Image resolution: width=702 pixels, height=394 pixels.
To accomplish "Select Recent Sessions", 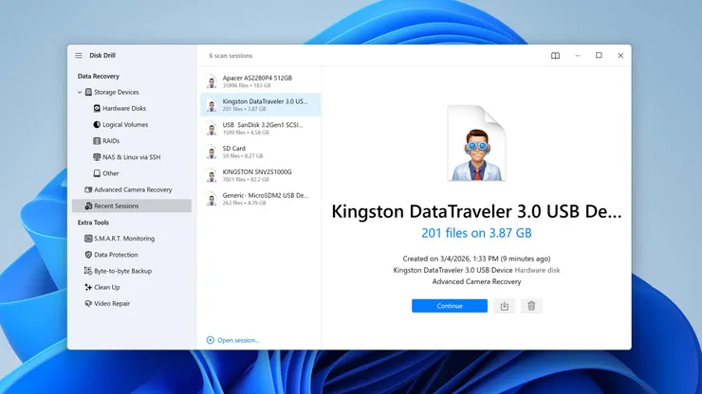I will coord(132,206).
